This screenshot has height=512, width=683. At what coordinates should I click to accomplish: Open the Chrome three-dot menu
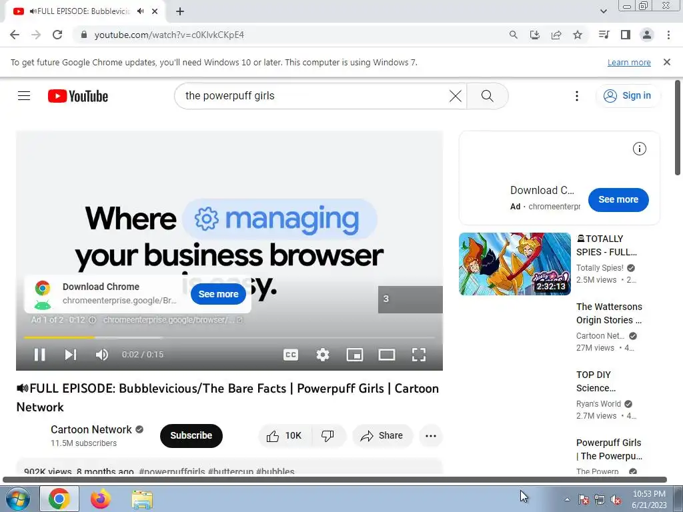point(668,35)
